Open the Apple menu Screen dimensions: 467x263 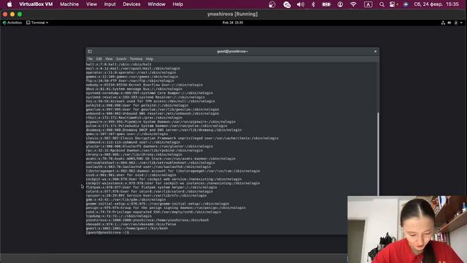click(9, 4)
